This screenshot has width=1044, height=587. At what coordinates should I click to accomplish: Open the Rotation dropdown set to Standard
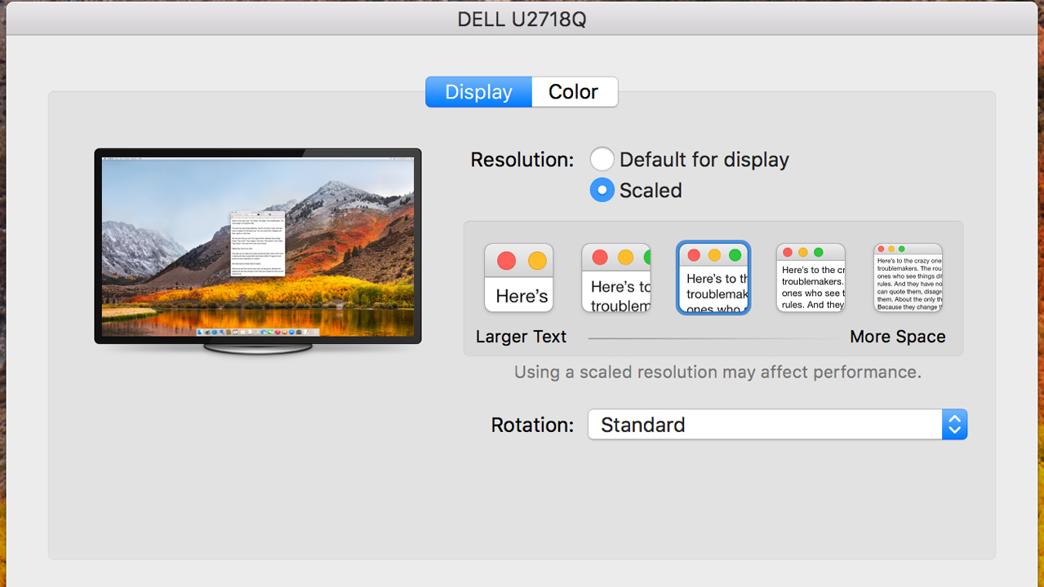coord(777,425)
